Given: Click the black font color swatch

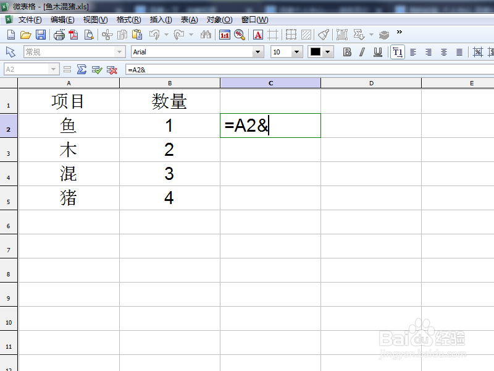Looking at the screenshot, I should [316, 52].
